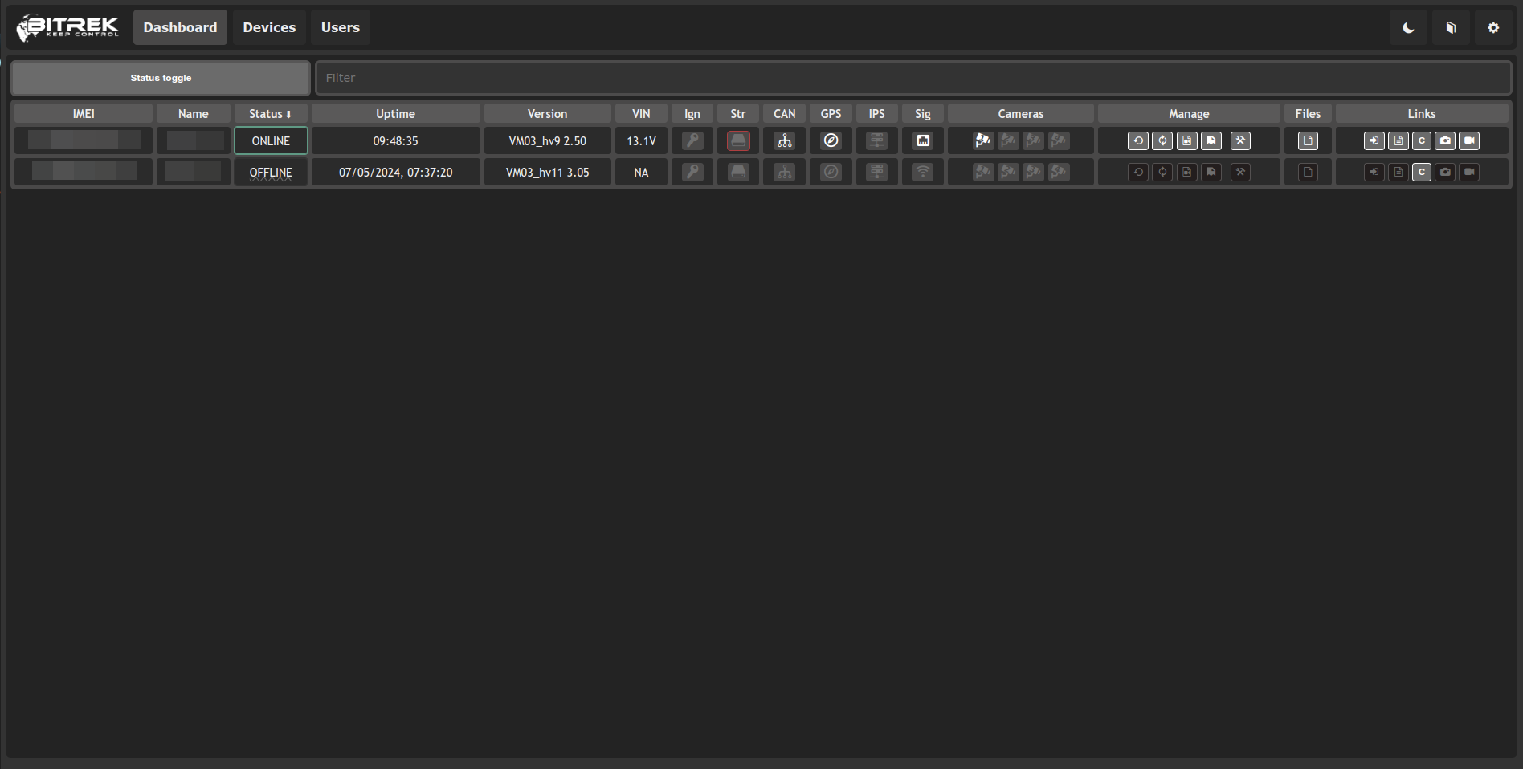Click the Version column header
This screenshot has height=769, width=1523.
click(547, 114)
